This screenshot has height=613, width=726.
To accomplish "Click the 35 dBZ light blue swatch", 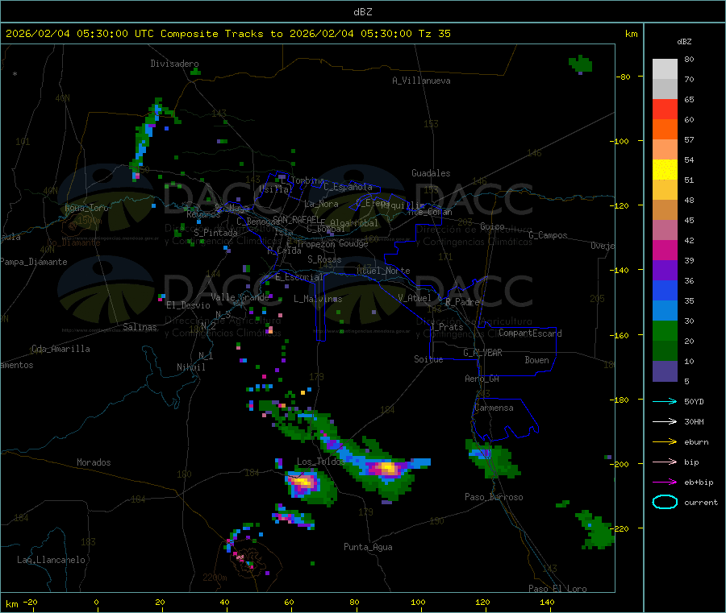I will pos(665,311).
